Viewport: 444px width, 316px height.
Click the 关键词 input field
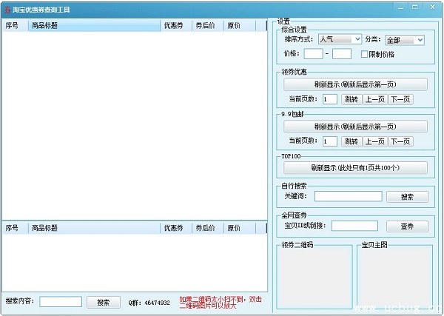[x=348, y=197]
